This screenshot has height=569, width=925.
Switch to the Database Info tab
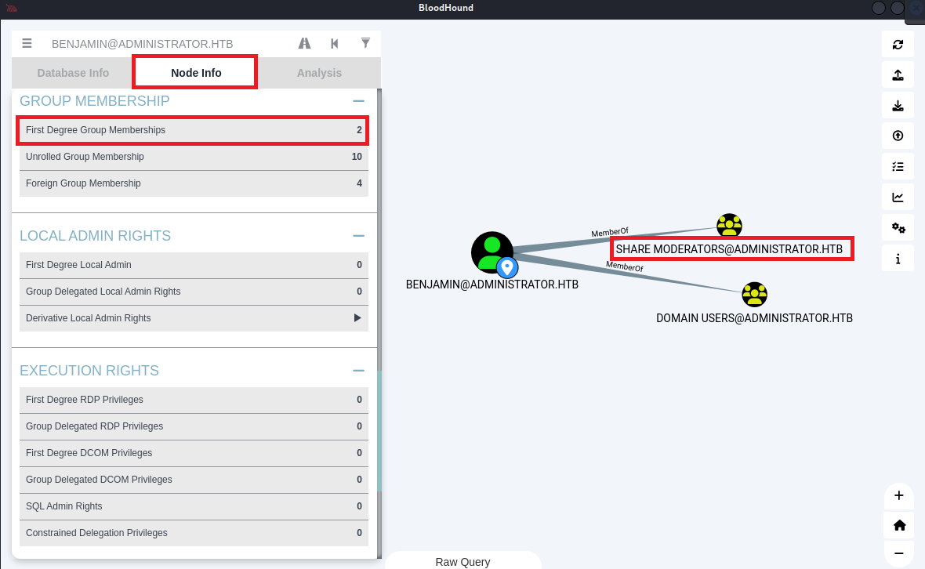pyautogui.click(x=73, y=73)
